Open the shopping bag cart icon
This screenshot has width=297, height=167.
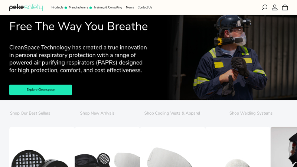[x=285, y=7]
